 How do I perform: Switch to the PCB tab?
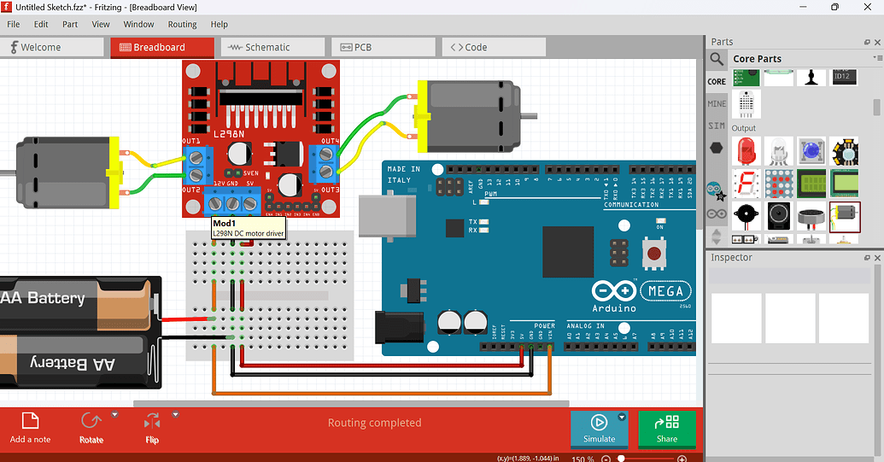point(383,47)
